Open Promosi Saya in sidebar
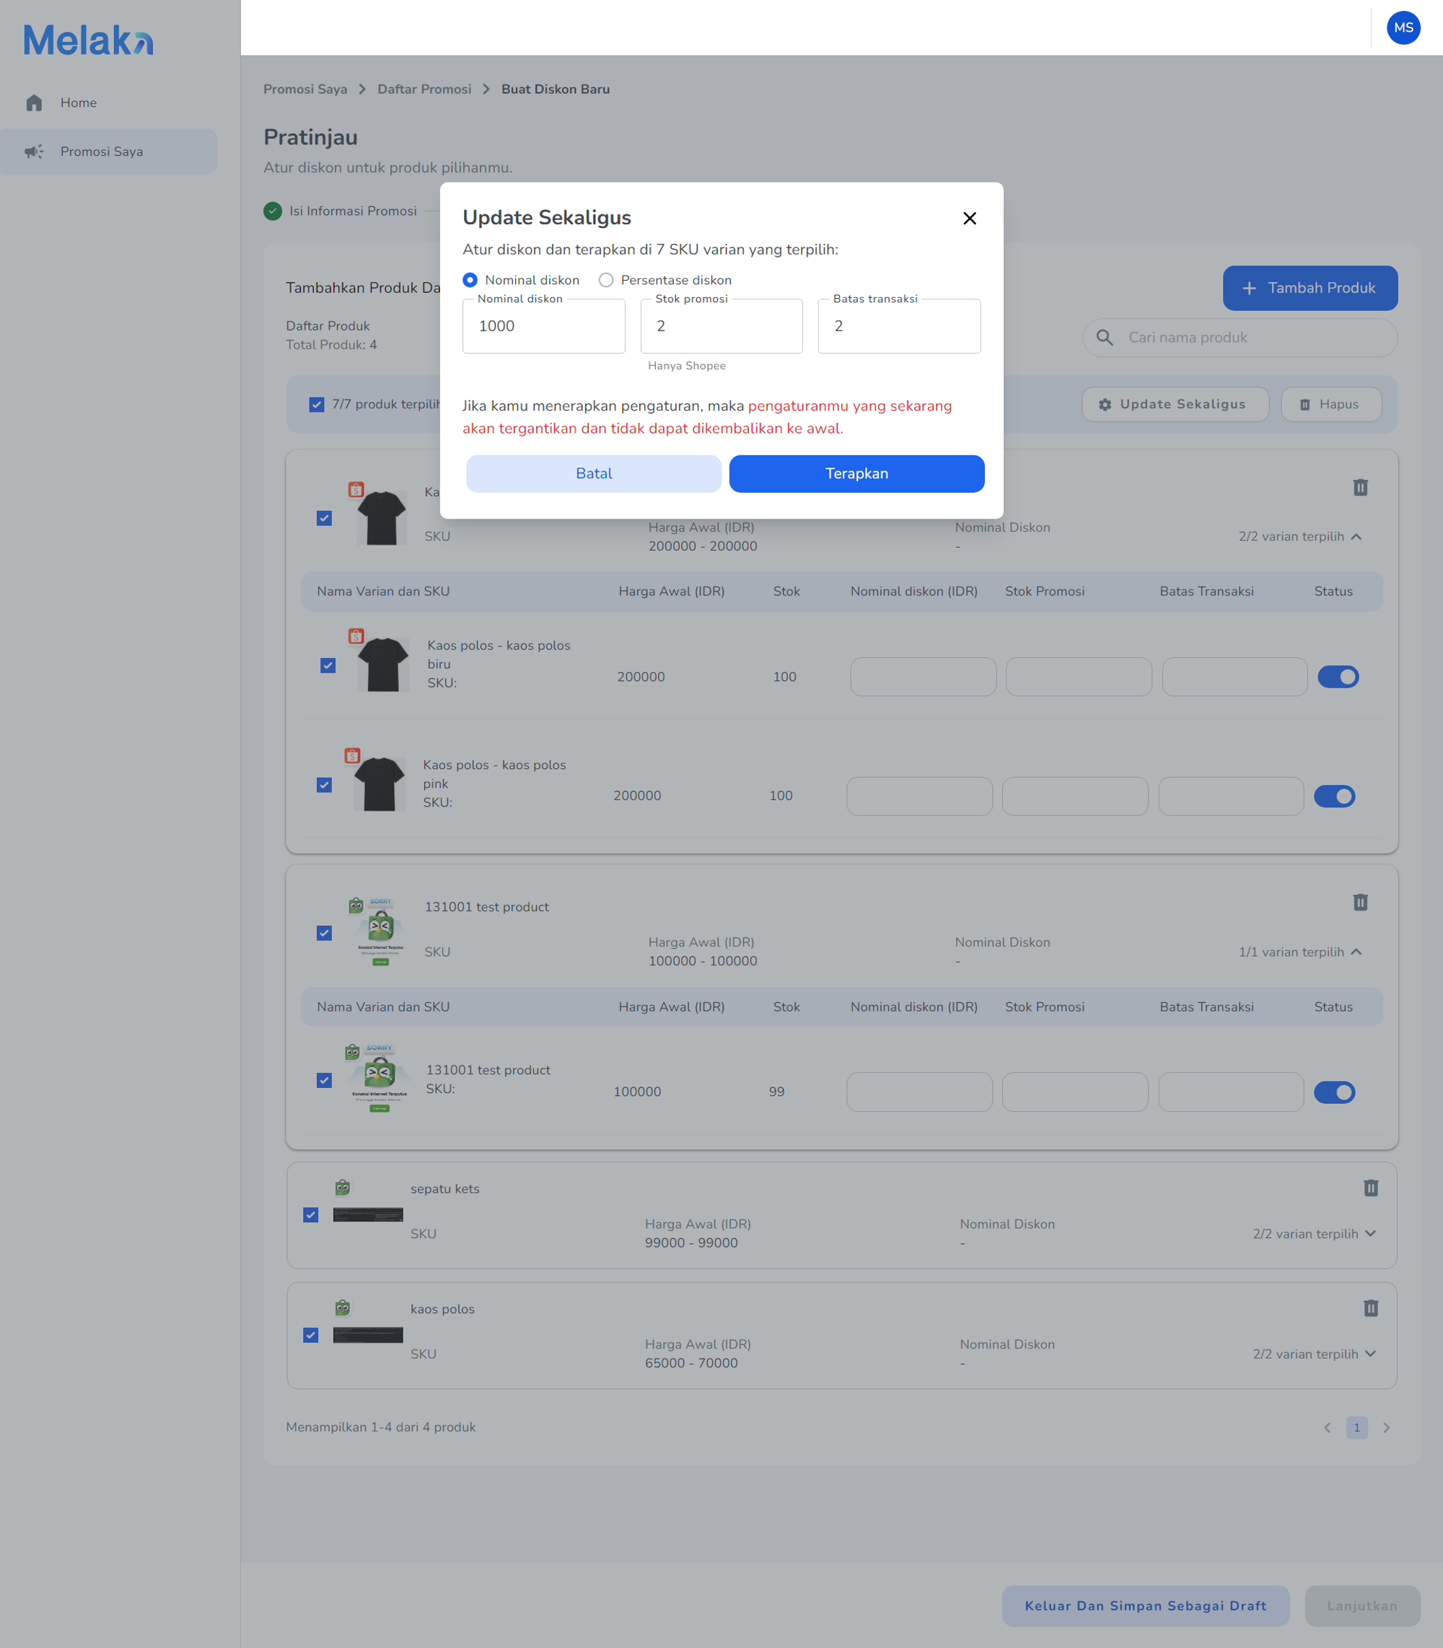The height and width of the screenshot is (1648, 1443). click(109, 152)
